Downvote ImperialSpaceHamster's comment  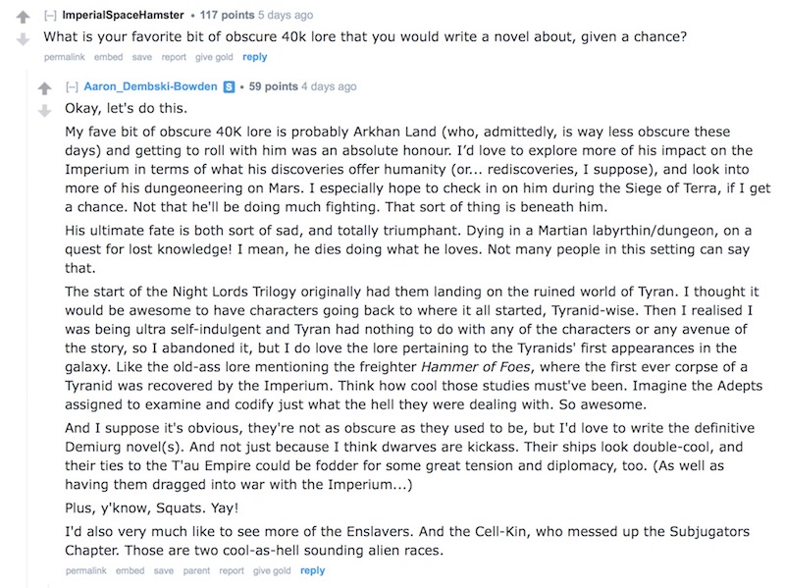(x=23, y=39)
